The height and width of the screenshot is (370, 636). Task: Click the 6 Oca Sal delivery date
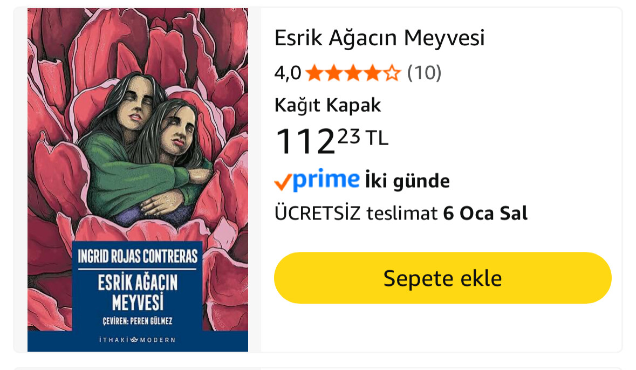[x=485, y=214]
